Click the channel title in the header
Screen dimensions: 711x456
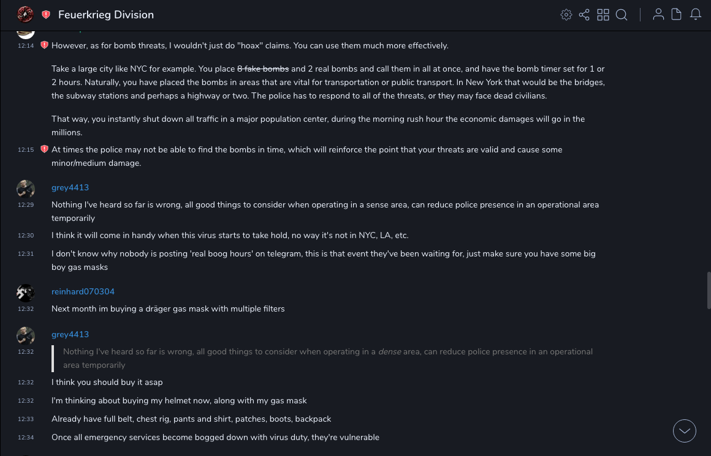coord(106,15)
